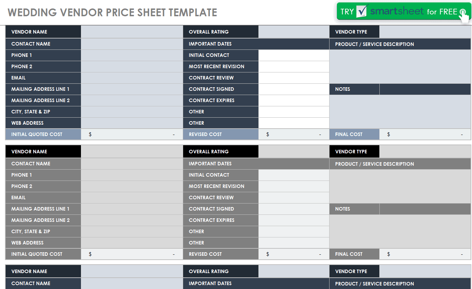Click Initial Quoted Cost amount cell in gray block
The width and height of the screenshot is (472, 289).
coord(132,254)
